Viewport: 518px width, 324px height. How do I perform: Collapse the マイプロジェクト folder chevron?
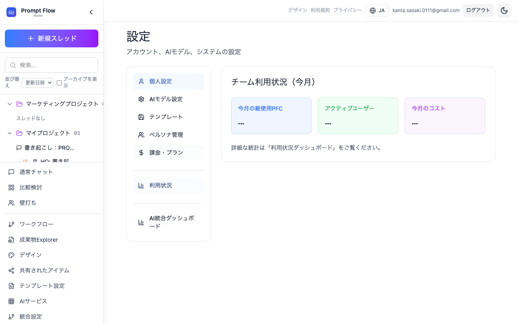click(x=10, y=133)
